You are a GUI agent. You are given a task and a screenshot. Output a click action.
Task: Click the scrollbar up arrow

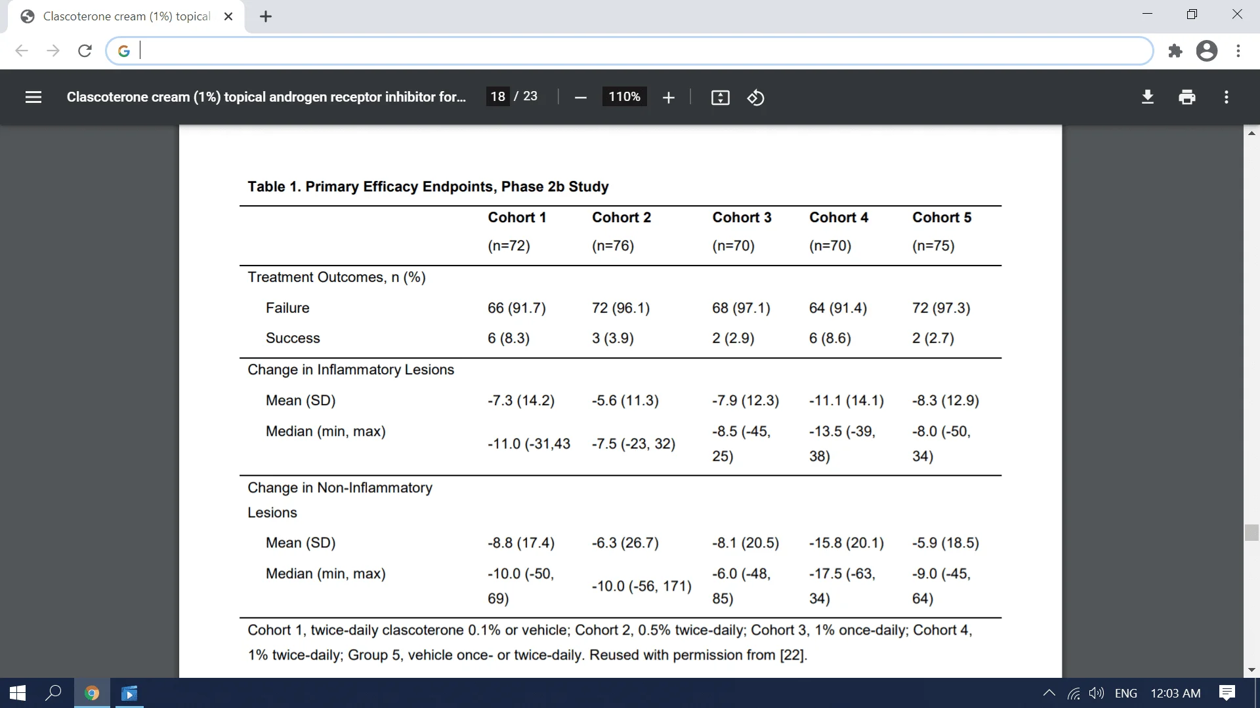(1251, 133)
